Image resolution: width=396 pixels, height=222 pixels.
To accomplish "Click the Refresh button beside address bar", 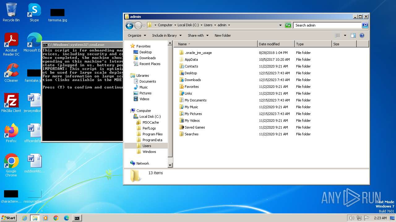I will [x=288, y=25].
